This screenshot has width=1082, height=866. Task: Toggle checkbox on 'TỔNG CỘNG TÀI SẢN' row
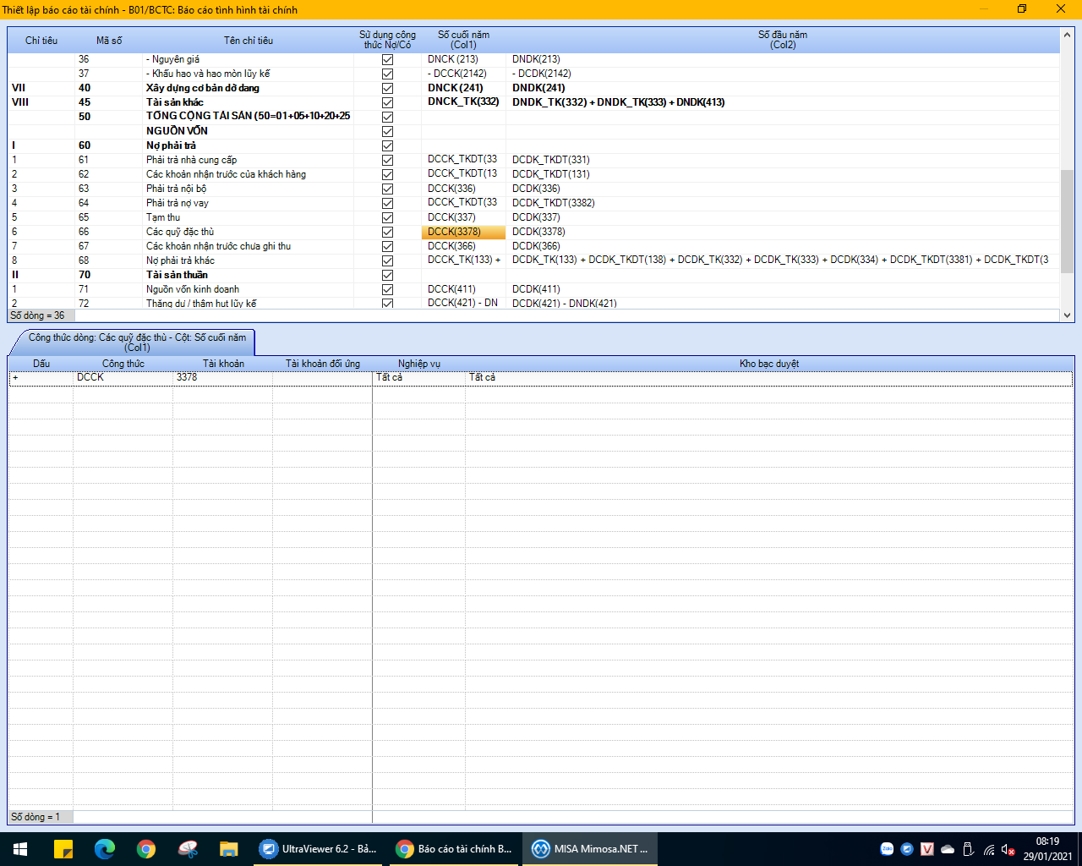pos(387,118)
